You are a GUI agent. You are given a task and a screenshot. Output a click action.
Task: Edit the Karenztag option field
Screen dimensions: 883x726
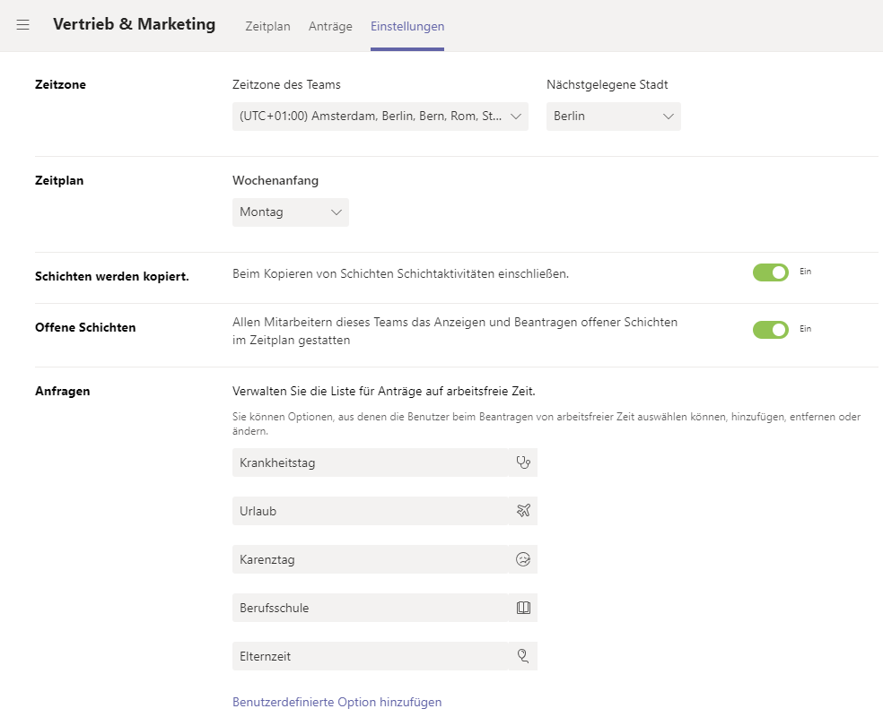(x=371, y=559)
